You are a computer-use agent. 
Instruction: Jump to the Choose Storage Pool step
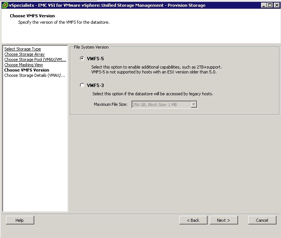click(35, 59)
